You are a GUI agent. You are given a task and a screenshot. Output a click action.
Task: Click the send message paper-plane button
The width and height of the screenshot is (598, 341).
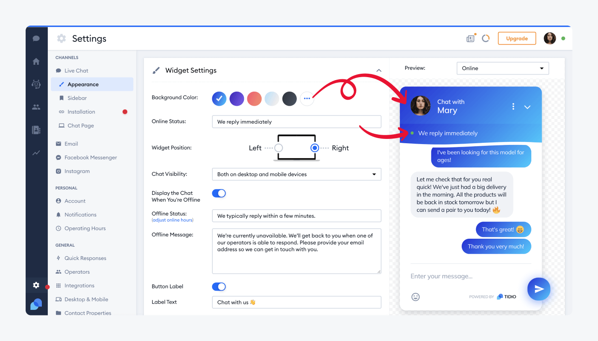click(539, 289)
